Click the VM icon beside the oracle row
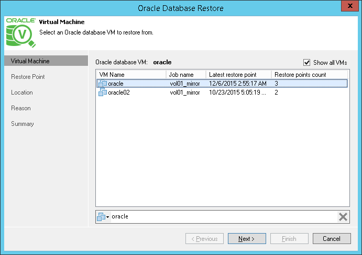The width and height of the screenshot is (362, 255). 103,84
